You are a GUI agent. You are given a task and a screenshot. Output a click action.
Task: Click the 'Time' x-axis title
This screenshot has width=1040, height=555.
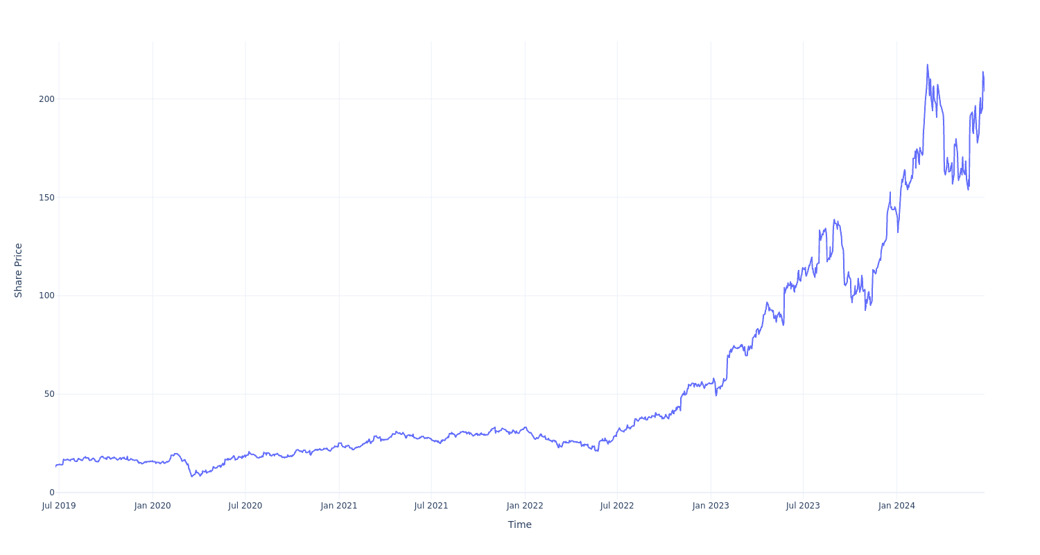[520, 524]
